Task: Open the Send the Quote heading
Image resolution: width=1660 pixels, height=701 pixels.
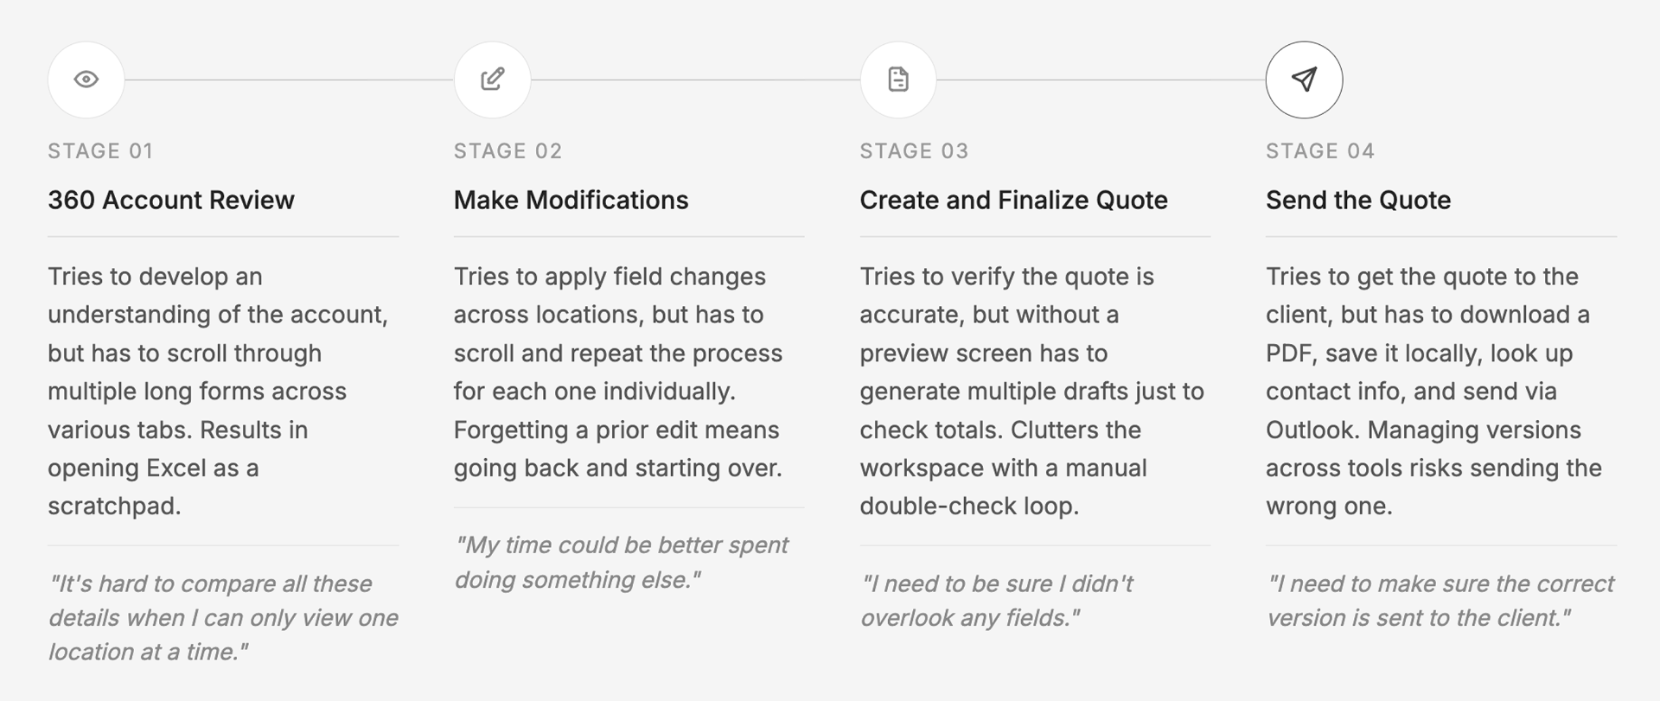Action: (1358, 200)
